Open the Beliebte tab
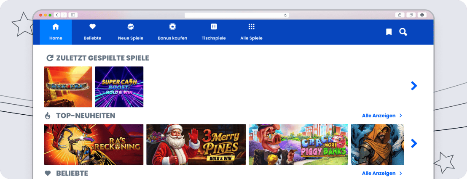 [x=92, y=32]
